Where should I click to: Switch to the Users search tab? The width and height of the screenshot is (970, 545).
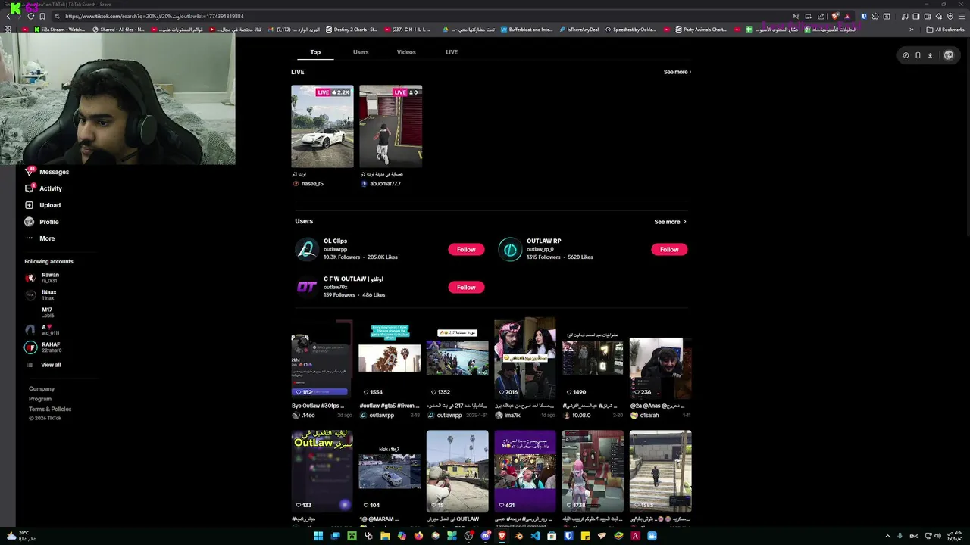click(x=361, y=52)
